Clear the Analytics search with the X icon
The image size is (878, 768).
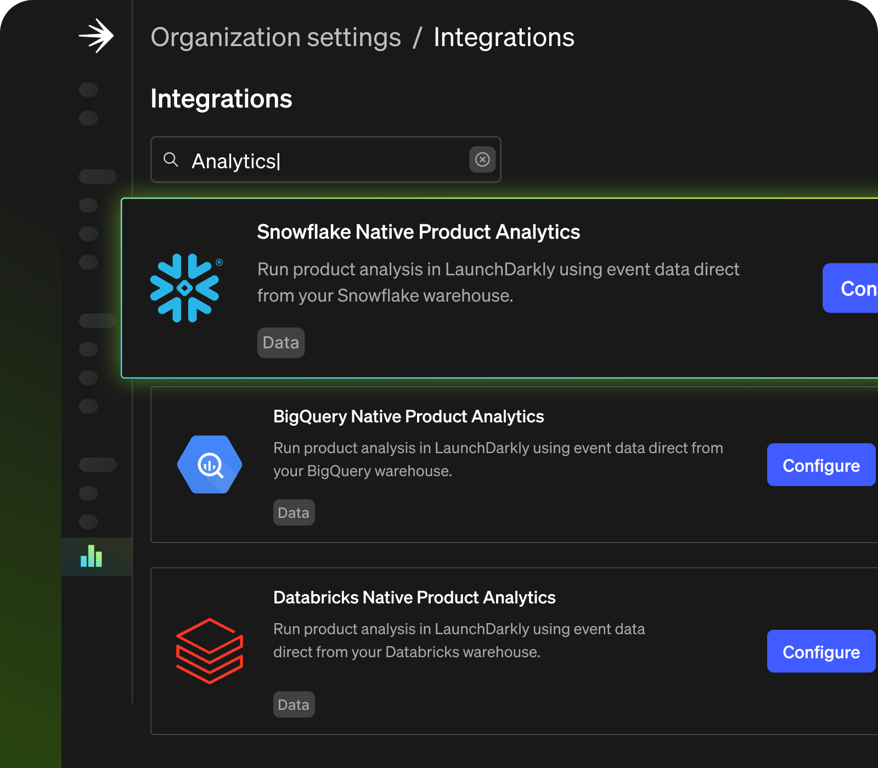click(x=482, y=160)
